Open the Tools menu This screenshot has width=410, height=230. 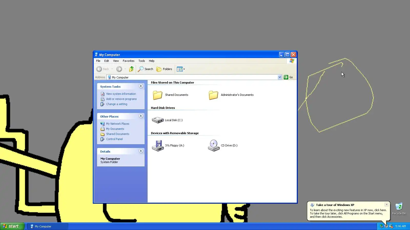click(x=142, y=61)
